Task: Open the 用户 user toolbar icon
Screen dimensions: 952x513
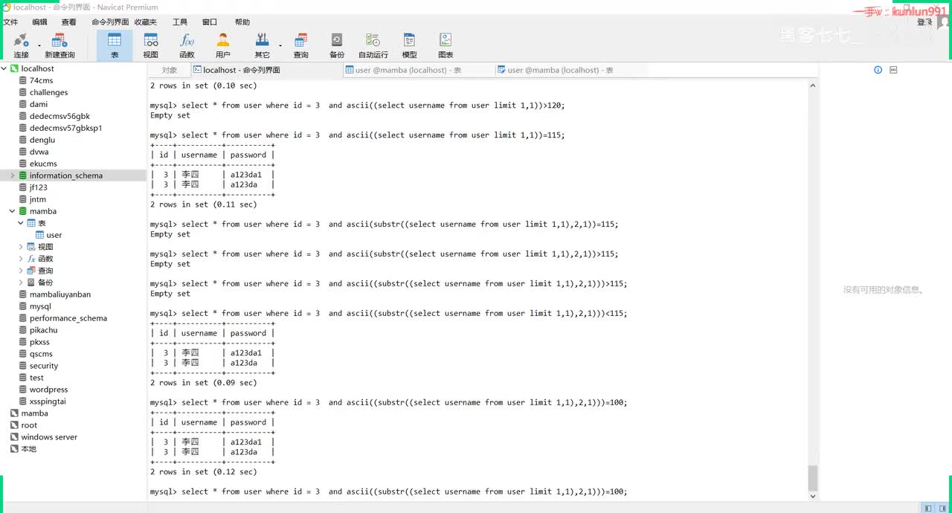Action: [x=223, y=45]
